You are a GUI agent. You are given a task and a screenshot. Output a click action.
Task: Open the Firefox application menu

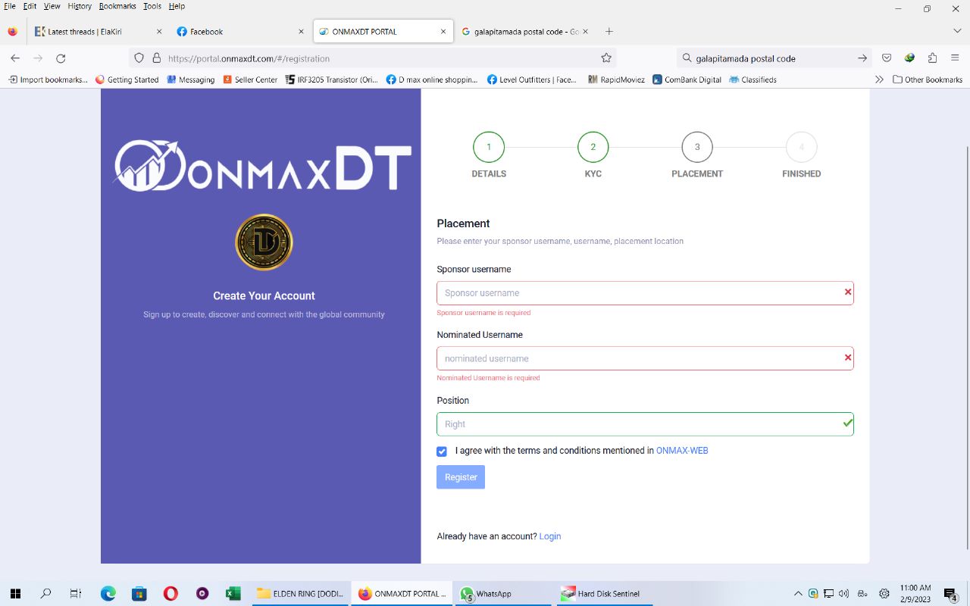pyautogui.click(x=955, y=58)
